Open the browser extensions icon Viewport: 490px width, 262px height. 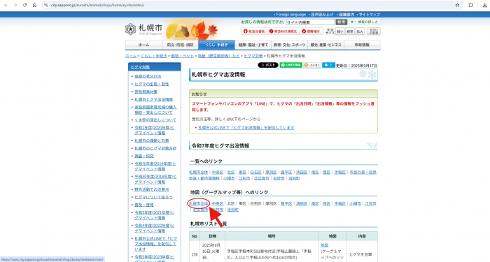[470, 5]
